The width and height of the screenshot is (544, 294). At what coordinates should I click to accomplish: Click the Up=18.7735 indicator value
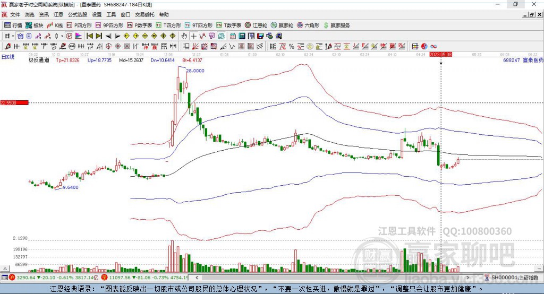(x=99, y=60)
